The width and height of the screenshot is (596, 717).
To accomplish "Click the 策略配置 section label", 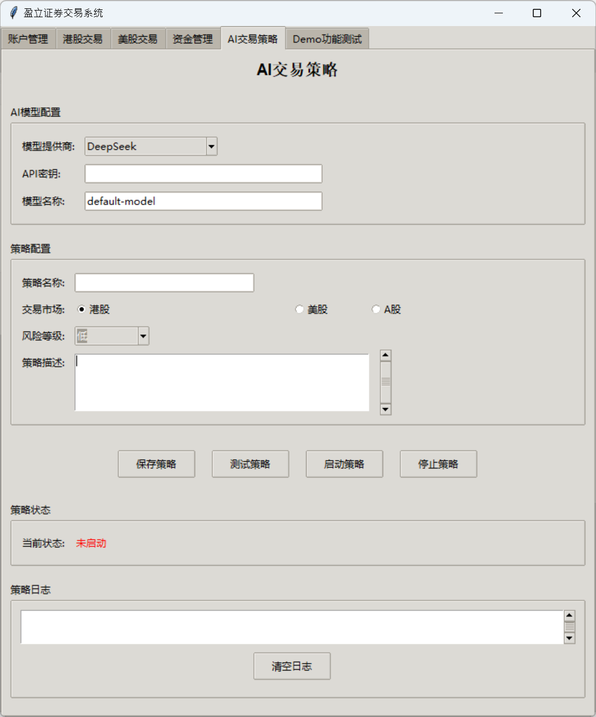I will click(x=30, y=248).
